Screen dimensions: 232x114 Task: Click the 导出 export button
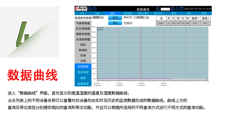click(115, 23)
